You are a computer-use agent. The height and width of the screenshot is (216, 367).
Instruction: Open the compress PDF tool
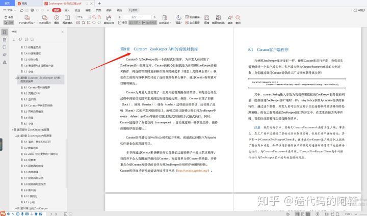click(206, 20)
